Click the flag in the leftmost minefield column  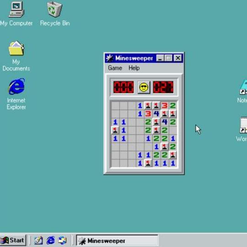(115, 130)
